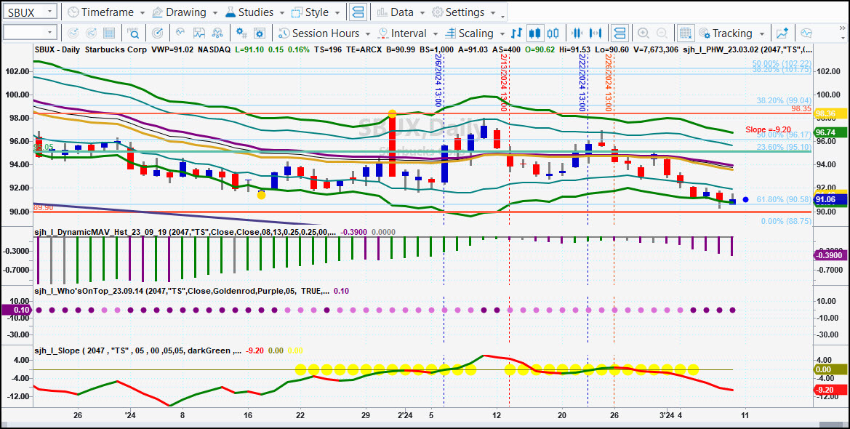Click the sjh_I_DynamicMAV_Hst study title

point(185,232)
